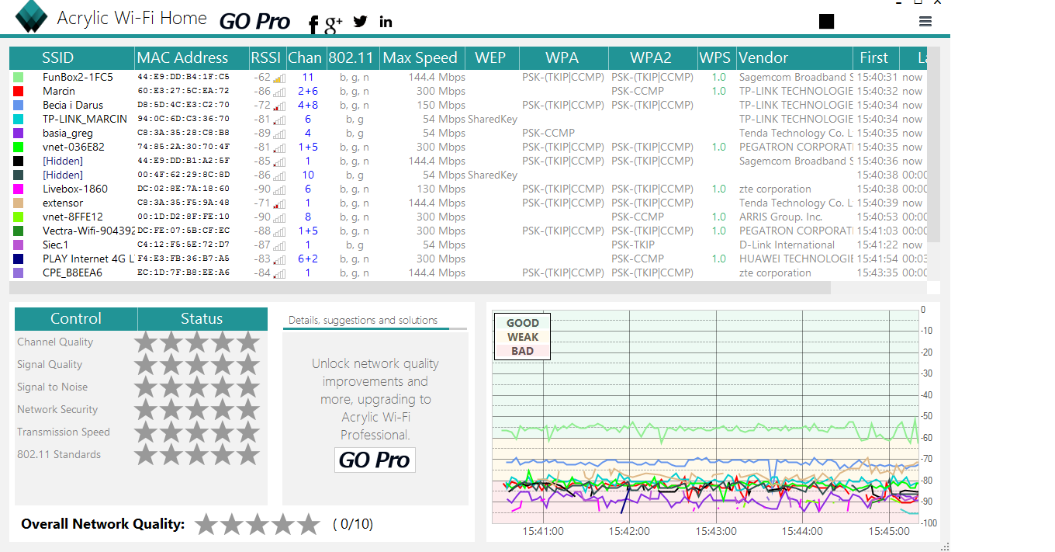
Task: Open the hamburger menu icon
Action: (925, 22)
